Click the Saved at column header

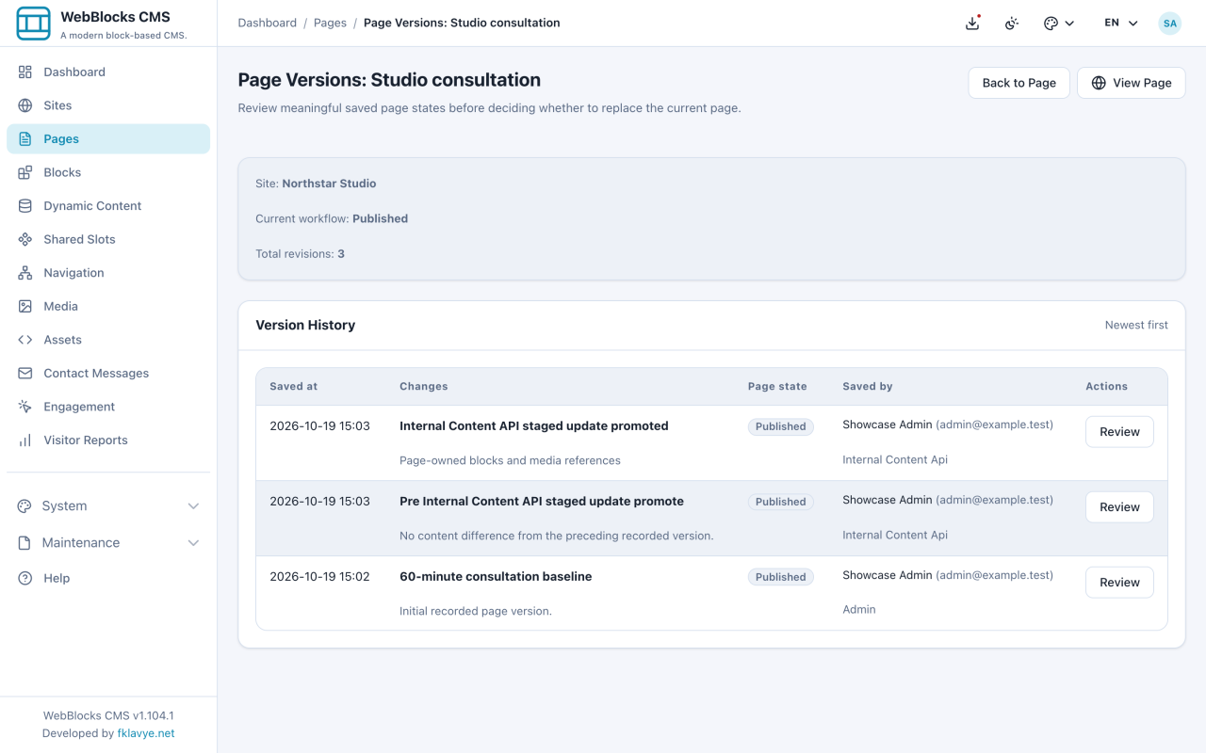pos(293,387)
